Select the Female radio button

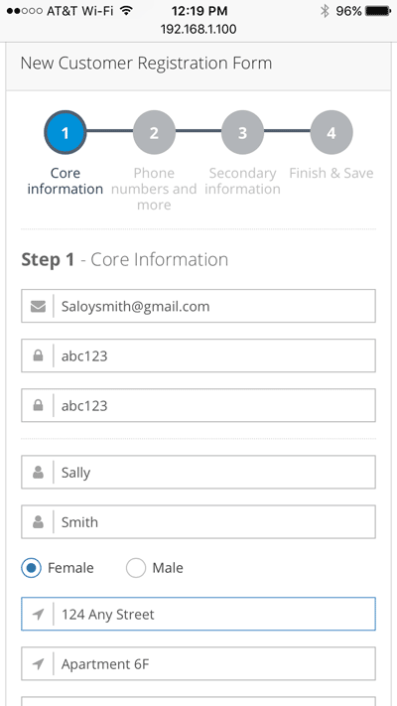31,568
